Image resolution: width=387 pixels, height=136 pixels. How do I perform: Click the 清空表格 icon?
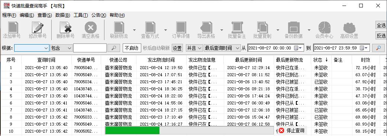click(x=91, y=27)
